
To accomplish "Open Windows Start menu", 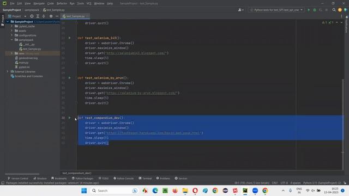I will (84, 191).
